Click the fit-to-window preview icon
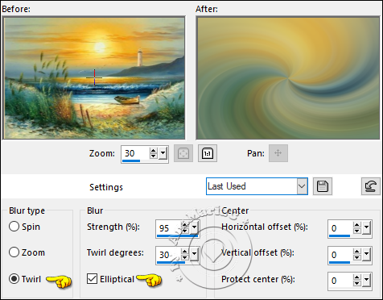 tap(183, 153)
